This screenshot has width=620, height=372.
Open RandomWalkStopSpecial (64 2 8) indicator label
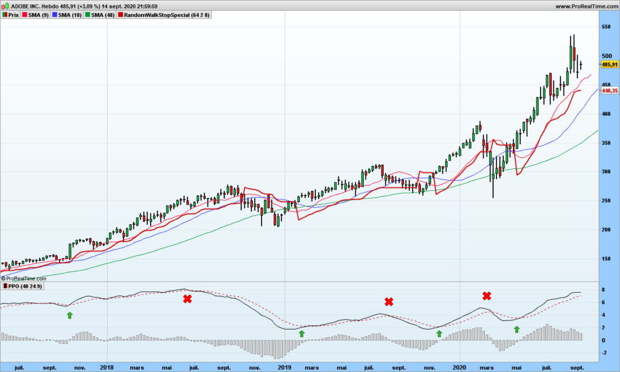(164, 15)
